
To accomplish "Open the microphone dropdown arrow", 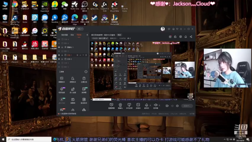I will (x=150, y=105).
